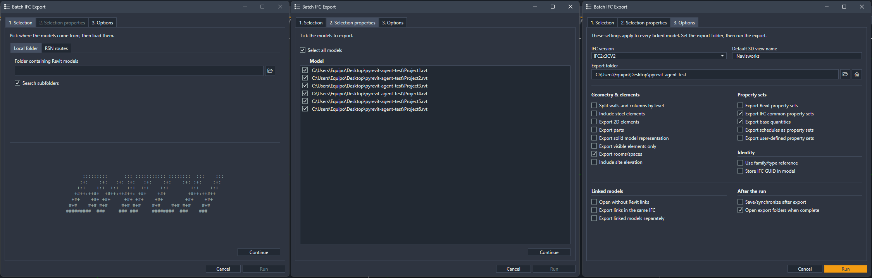Click the Batch IFC Export icon in the left window's title bar
Viewport: 872px width, 278px height.
(7, 7)
